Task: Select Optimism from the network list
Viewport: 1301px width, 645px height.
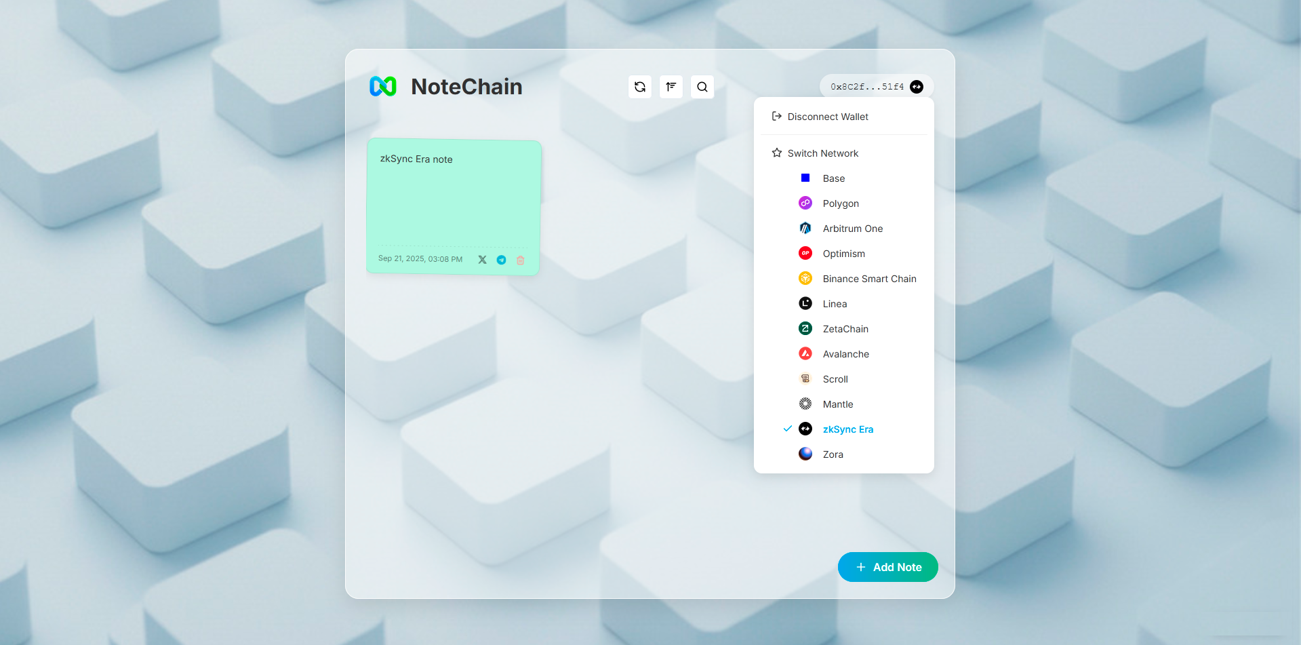Action: (x=843, y=253)
